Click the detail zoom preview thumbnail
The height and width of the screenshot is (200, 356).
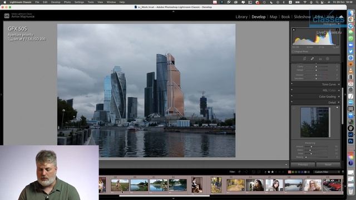click(315, 122)
